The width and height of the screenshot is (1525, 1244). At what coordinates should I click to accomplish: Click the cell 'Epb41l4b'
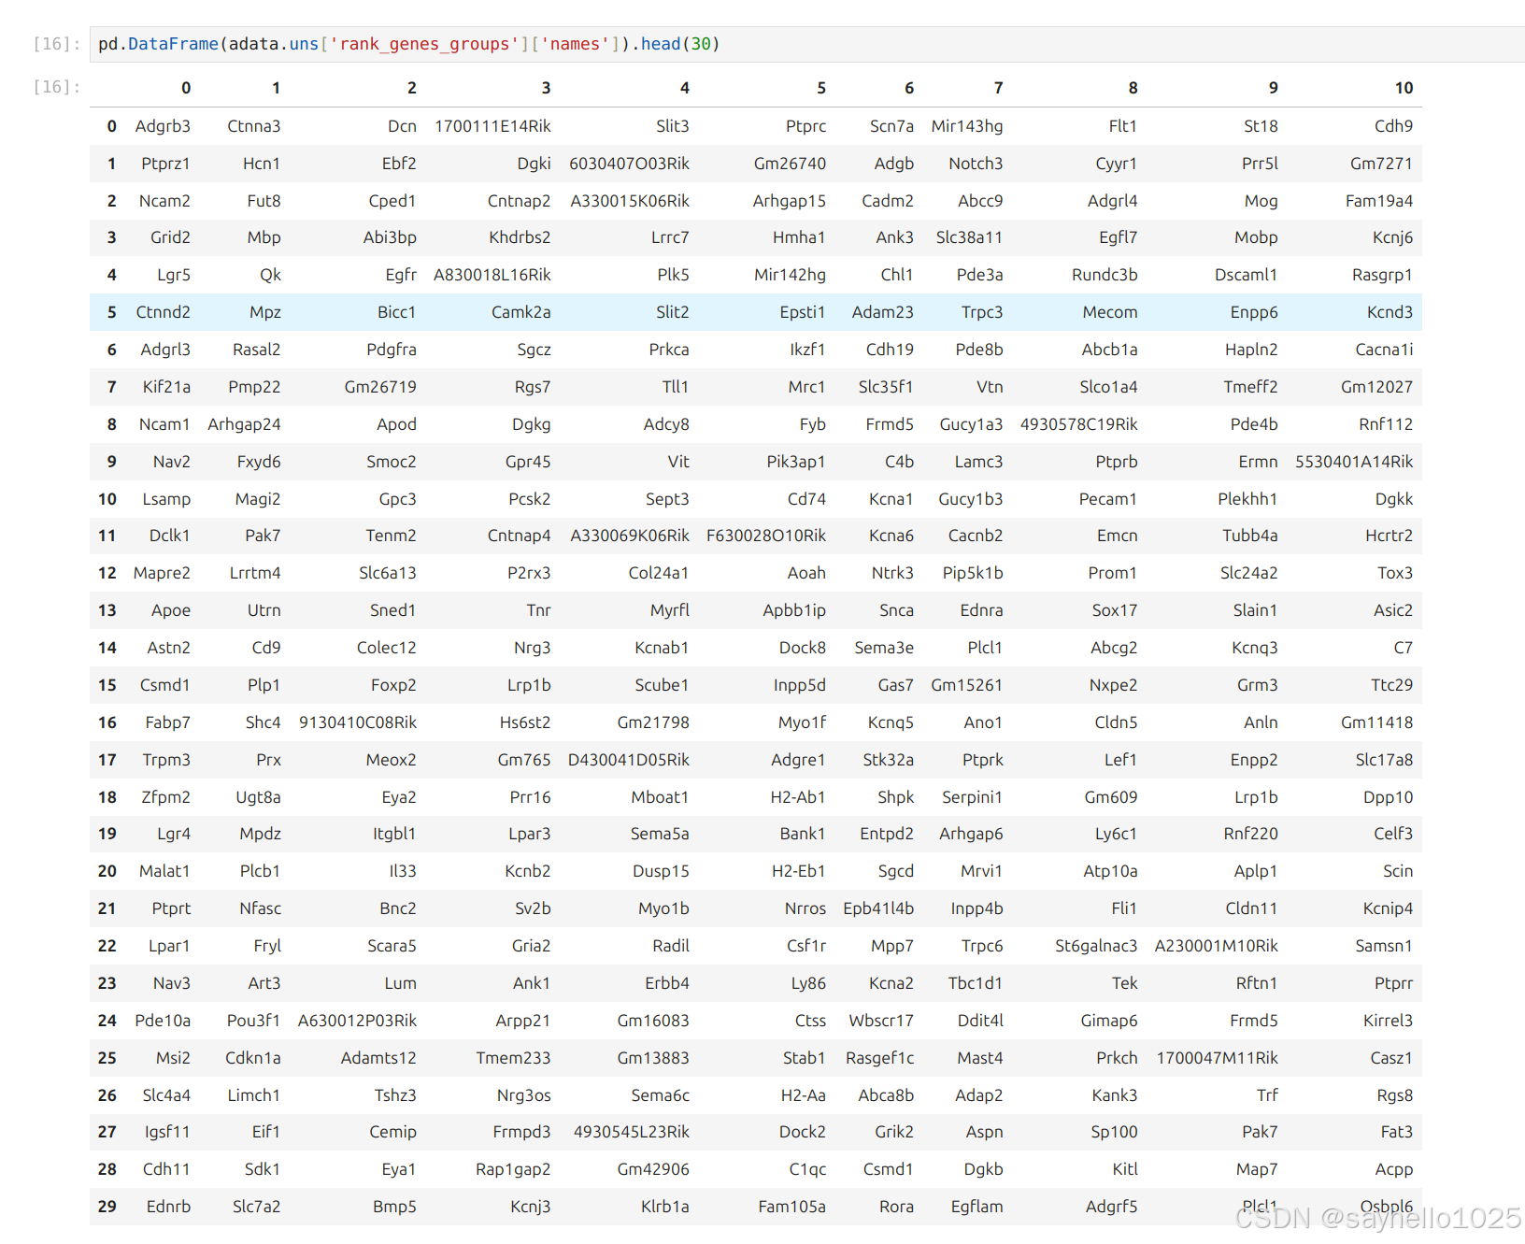pos(878,908)
